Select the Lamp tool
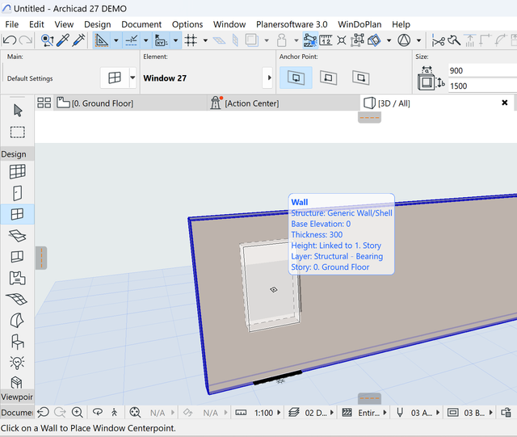 coord(17,363)
